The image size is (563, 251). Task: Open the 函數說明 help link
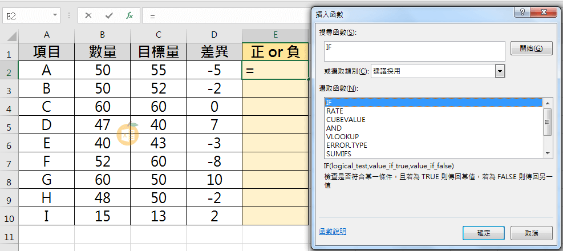[333, 232]
